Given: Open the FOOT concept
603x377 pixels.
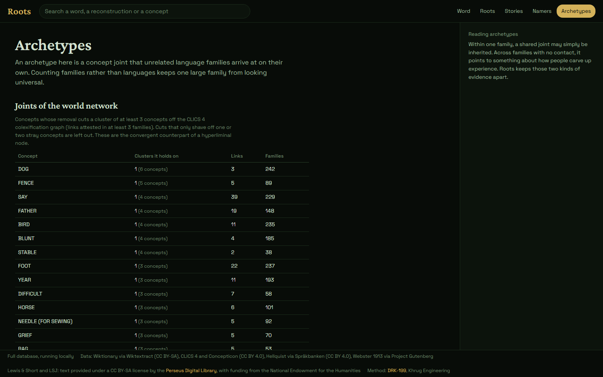Looking at the screenshot, I should (x=24, y=266).
